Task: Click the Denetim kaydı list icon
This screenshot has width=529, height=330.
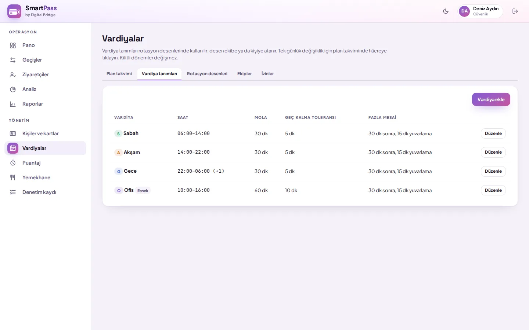Action: pyautogui.click(x=13, y=192)
